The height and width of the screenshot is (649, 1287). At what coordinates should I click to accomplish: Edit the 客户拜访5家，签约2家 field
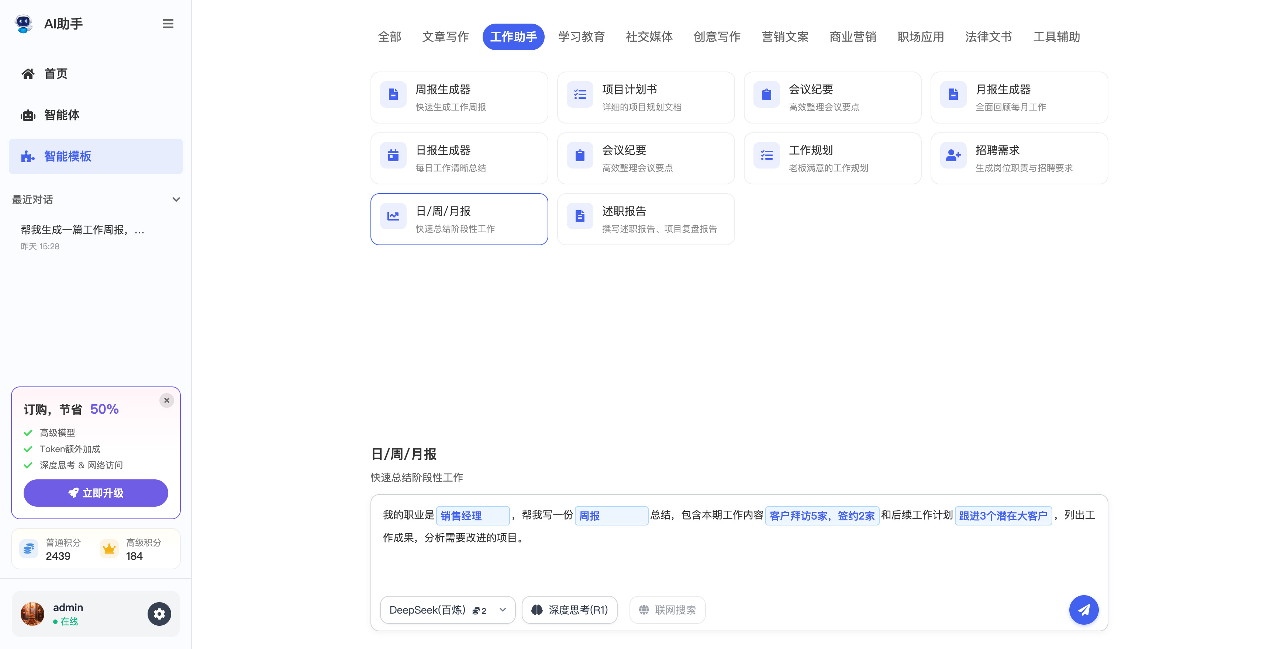coord(822,516)
